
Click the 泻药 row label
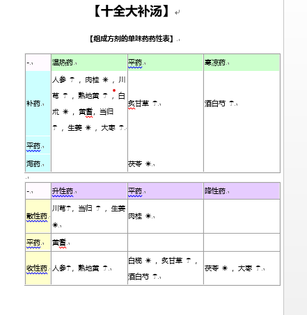pyautogui.click(x=33, y=163)
